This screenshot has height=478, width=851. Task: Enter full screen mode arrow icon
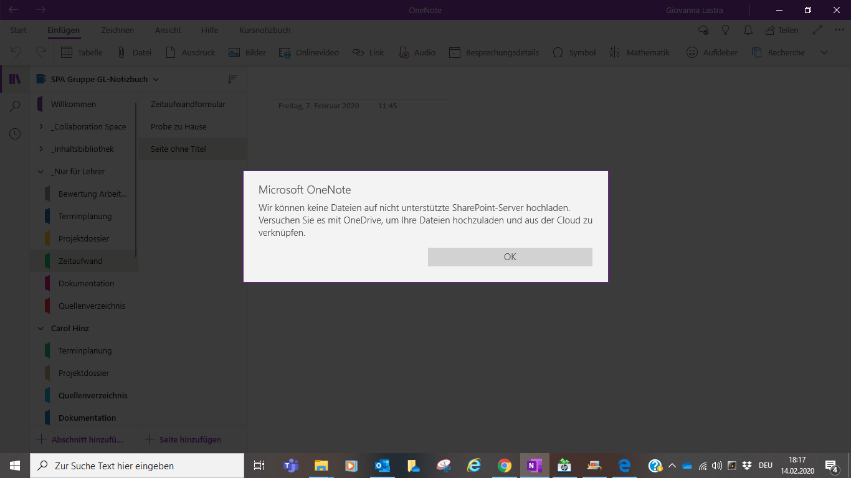(817, 30)
